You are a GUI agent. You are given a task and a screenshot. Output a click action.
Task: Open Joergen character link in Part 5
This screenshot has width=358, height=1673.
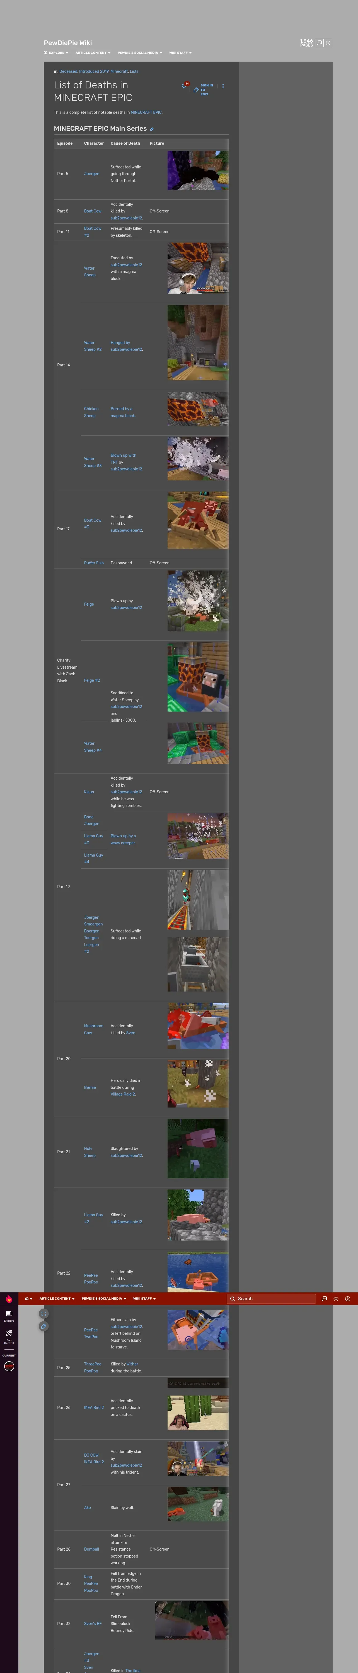92,174
